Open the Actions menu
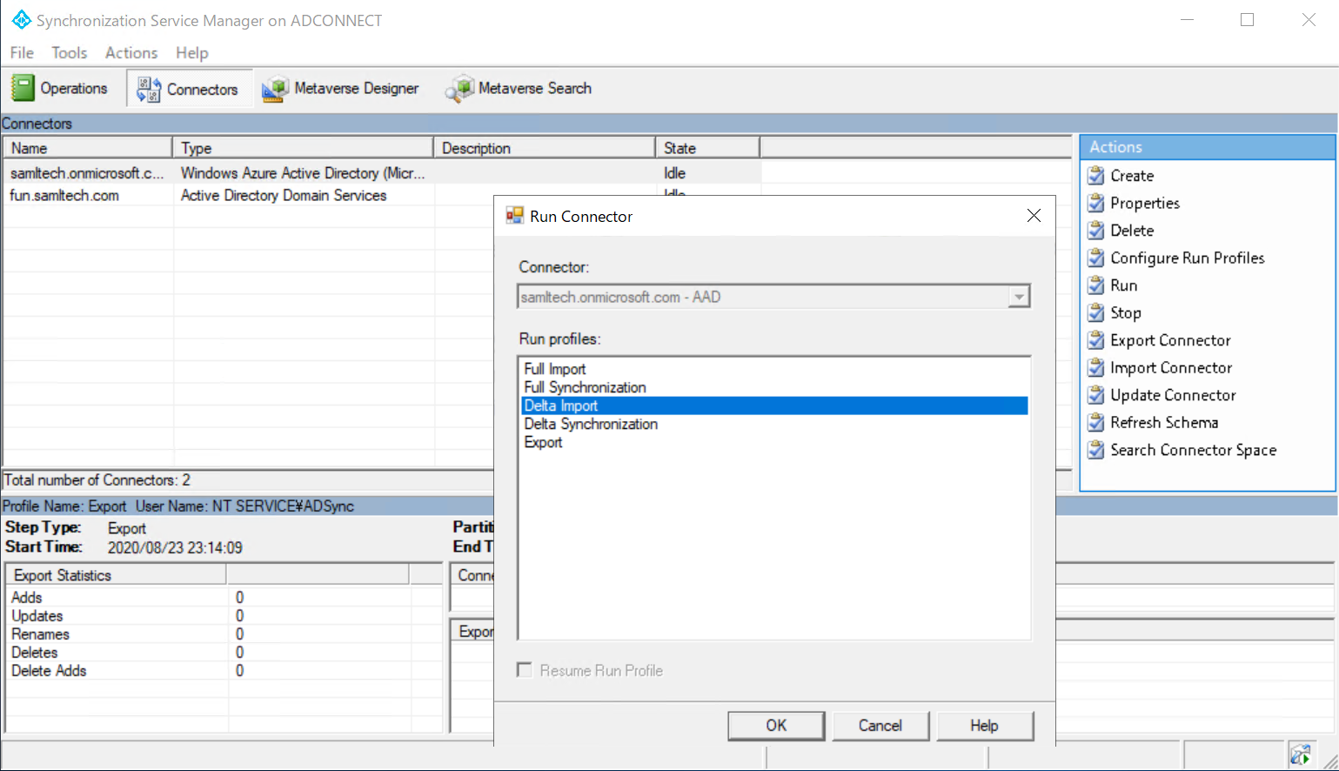 click(x=131, y=53)
